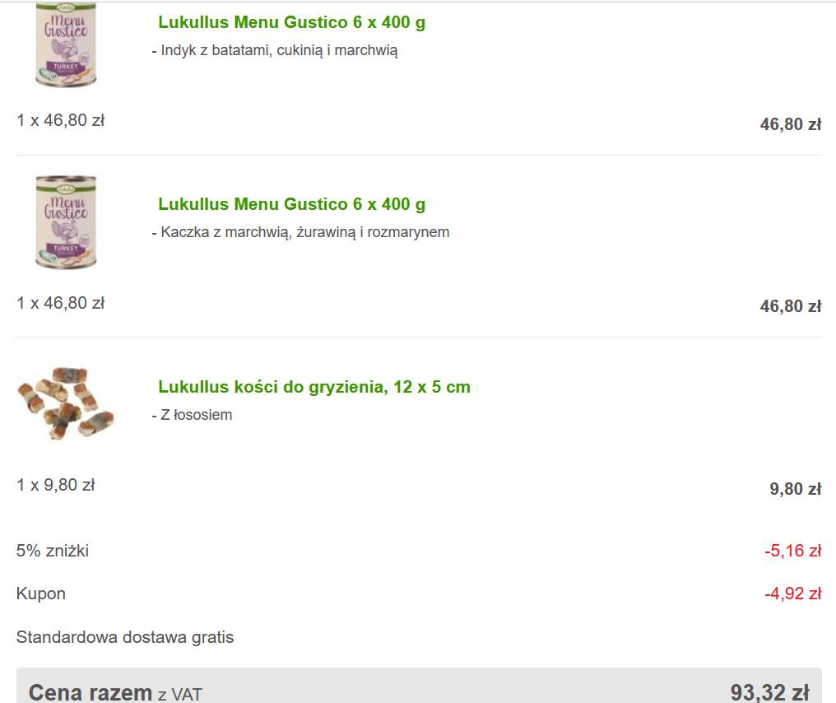Select the Z łososiem variant text
The height and width of the screenshot is (703, 836).
click(192, 415)
